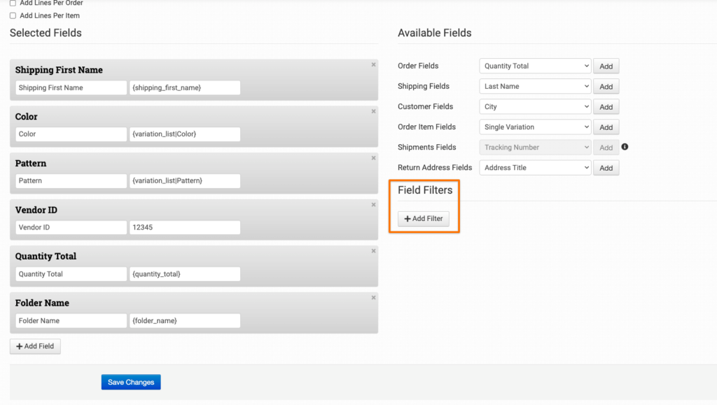Expand Order Item Fields Single Variation dropdown
Screen dimensions: 717x405
click(x=536, y=127)
